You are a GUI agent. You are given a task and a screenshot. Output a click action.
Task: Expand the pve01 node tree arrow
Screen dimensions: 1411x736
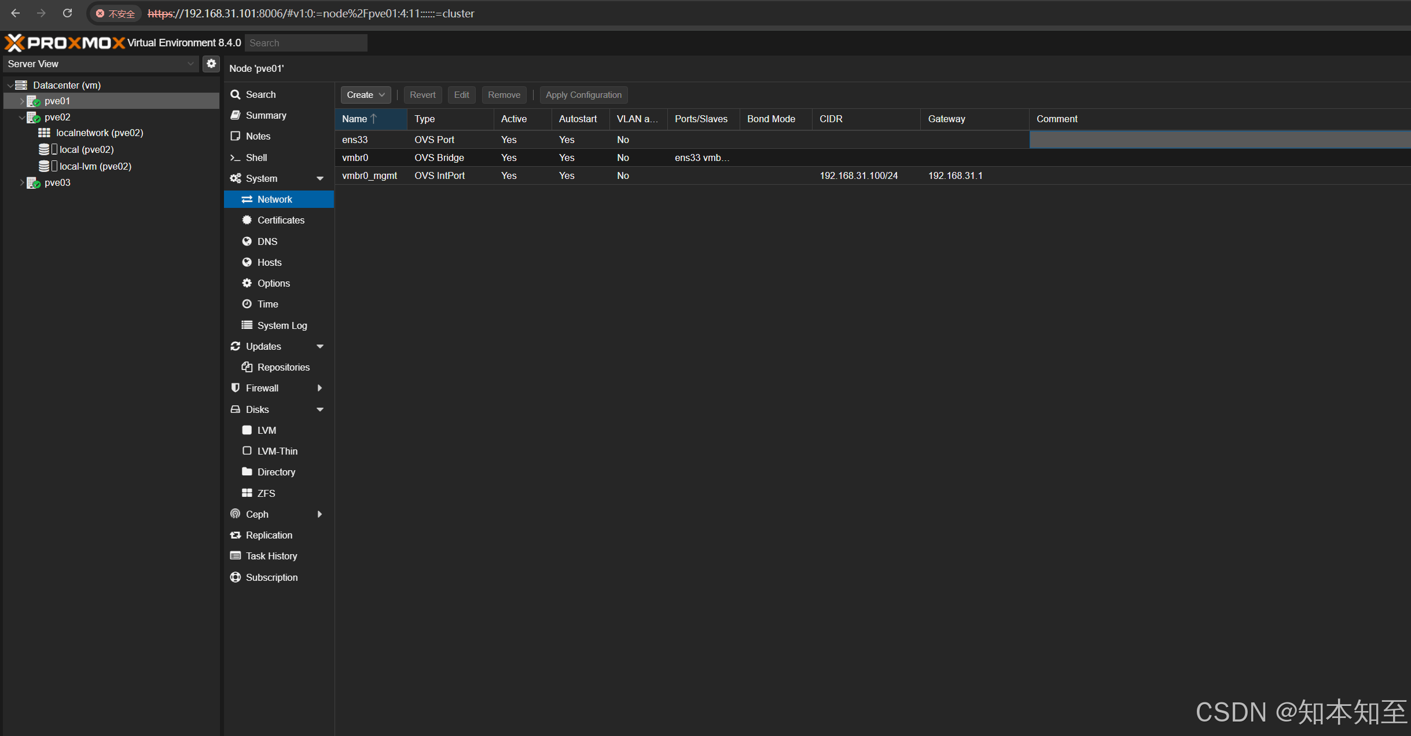(x=22, y=101)
